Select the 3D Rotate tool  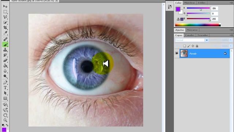click(x=5, y=104)
